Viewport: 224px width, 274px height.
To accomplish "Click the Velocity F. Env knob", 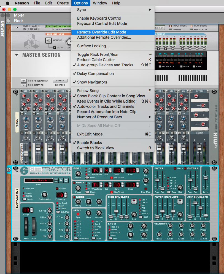I will coord(170,234).
